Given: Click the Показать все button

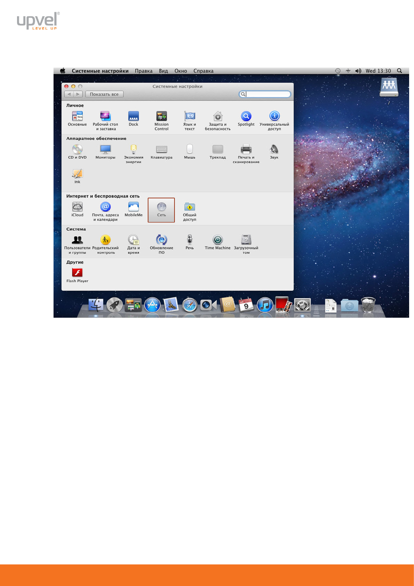Looking at the screenshot, I should (x=104, y=94).
